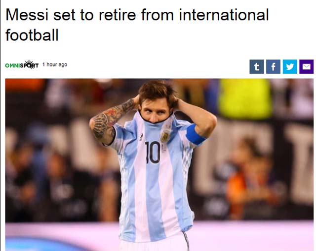This screenshot has height=251, width=316.
Task: Click the word 'Messi' in headline
Action: pos(27,15)
